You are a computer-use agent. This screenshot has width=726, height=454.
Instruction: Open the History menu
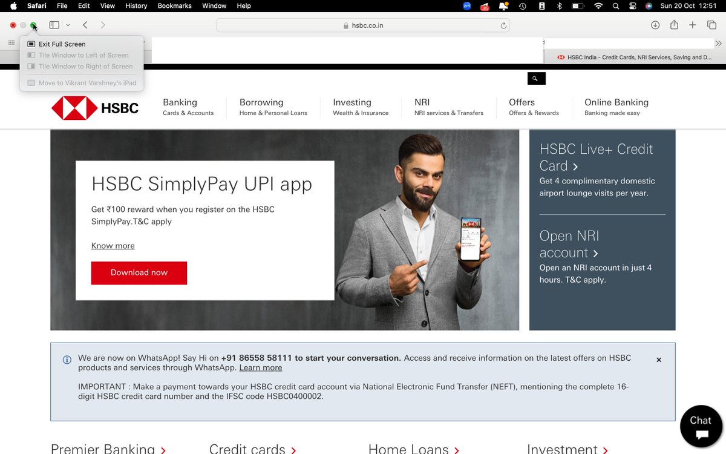(x=136, y=6)
